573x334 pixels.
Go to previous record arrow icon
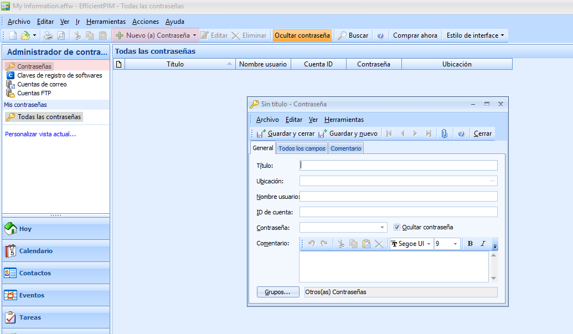[402, 133]
